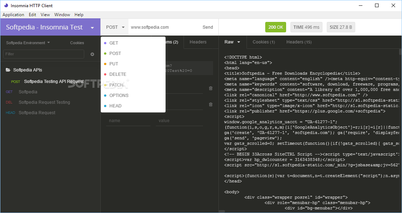Pick OPTIONS method option
This screenshot has height=213, width=402.
(x=133, y=96)
